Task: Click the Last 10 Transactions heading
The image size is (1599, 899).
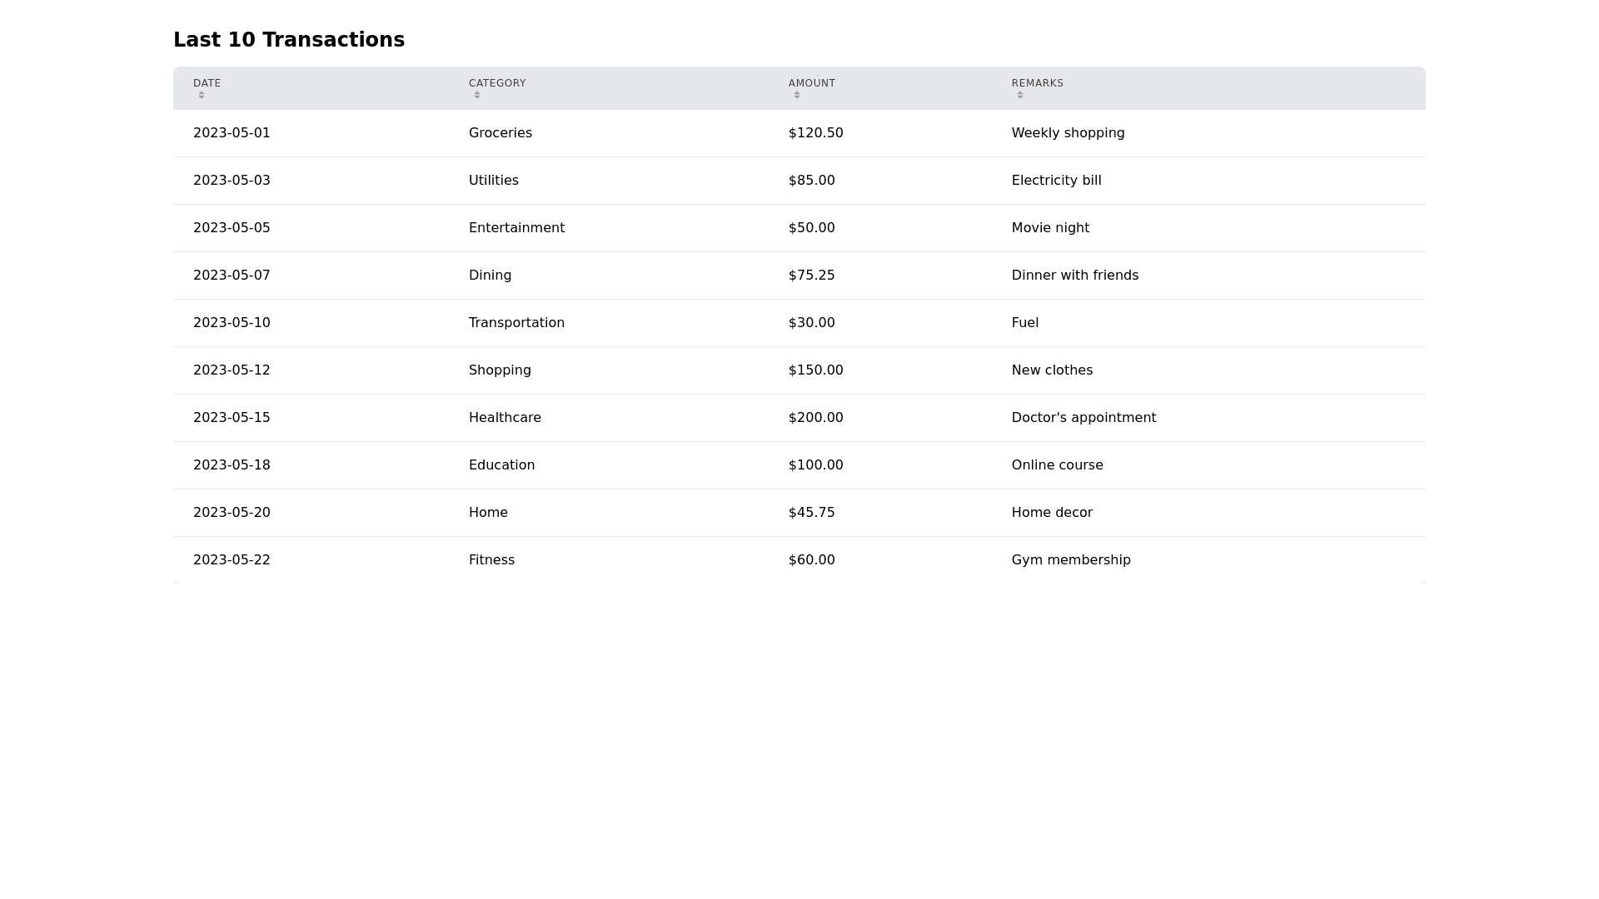Action: click(289, 40)
